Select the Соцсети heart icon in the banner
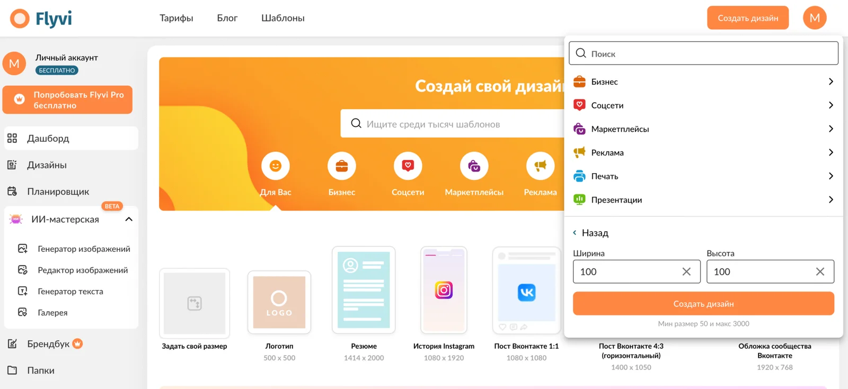 click(x=408, y=166)
